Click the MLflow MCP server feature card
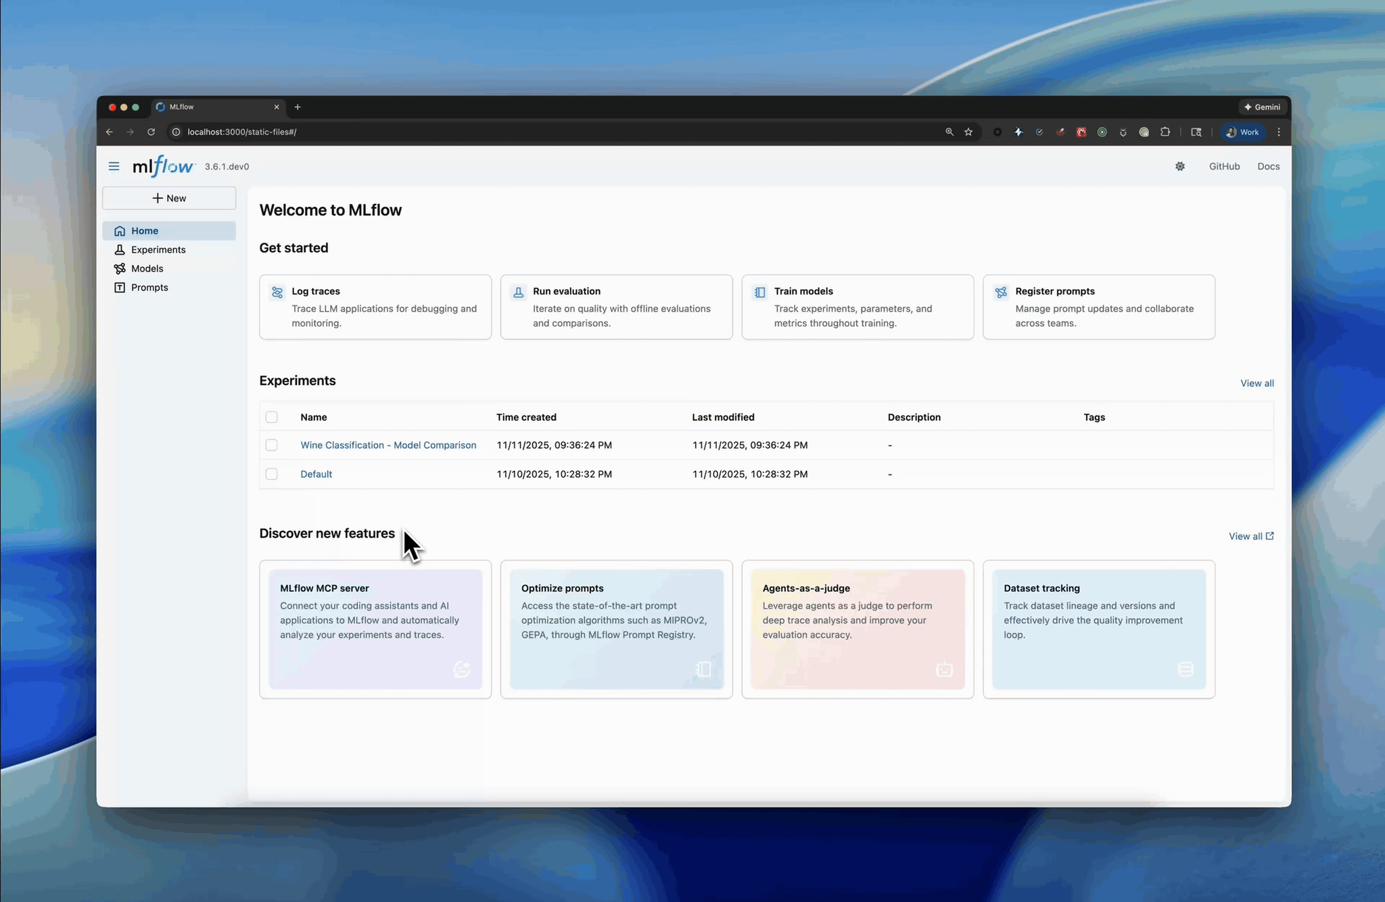Viewport: 1385px width, 902px height. pyautogui.click(x=375, y=629)
